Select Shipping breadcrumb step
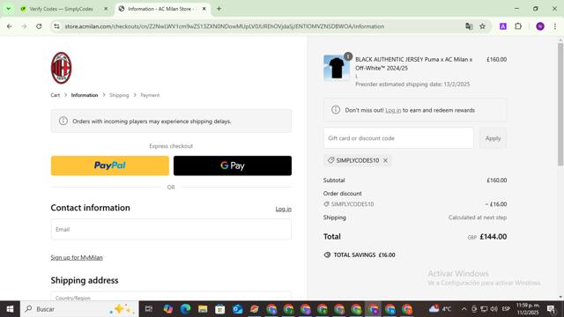The image size is (564, 317). point(119,95)
